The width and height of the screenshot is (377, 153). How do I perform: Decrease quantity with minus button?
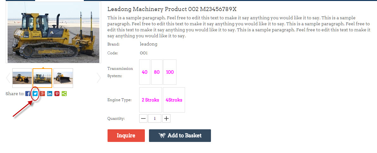click(x=144, y=119)
